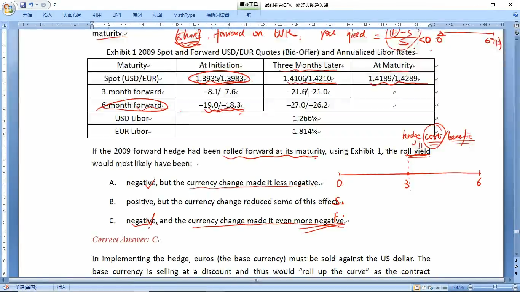Save the document from Quick Access Toolbar
This screenshot has width=520, height=292.
pyautogui.click(x=23, y=5)
